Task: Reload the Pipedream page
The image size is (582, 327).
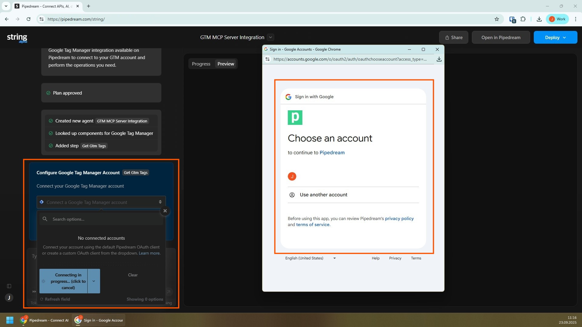Action: (29, 19)
